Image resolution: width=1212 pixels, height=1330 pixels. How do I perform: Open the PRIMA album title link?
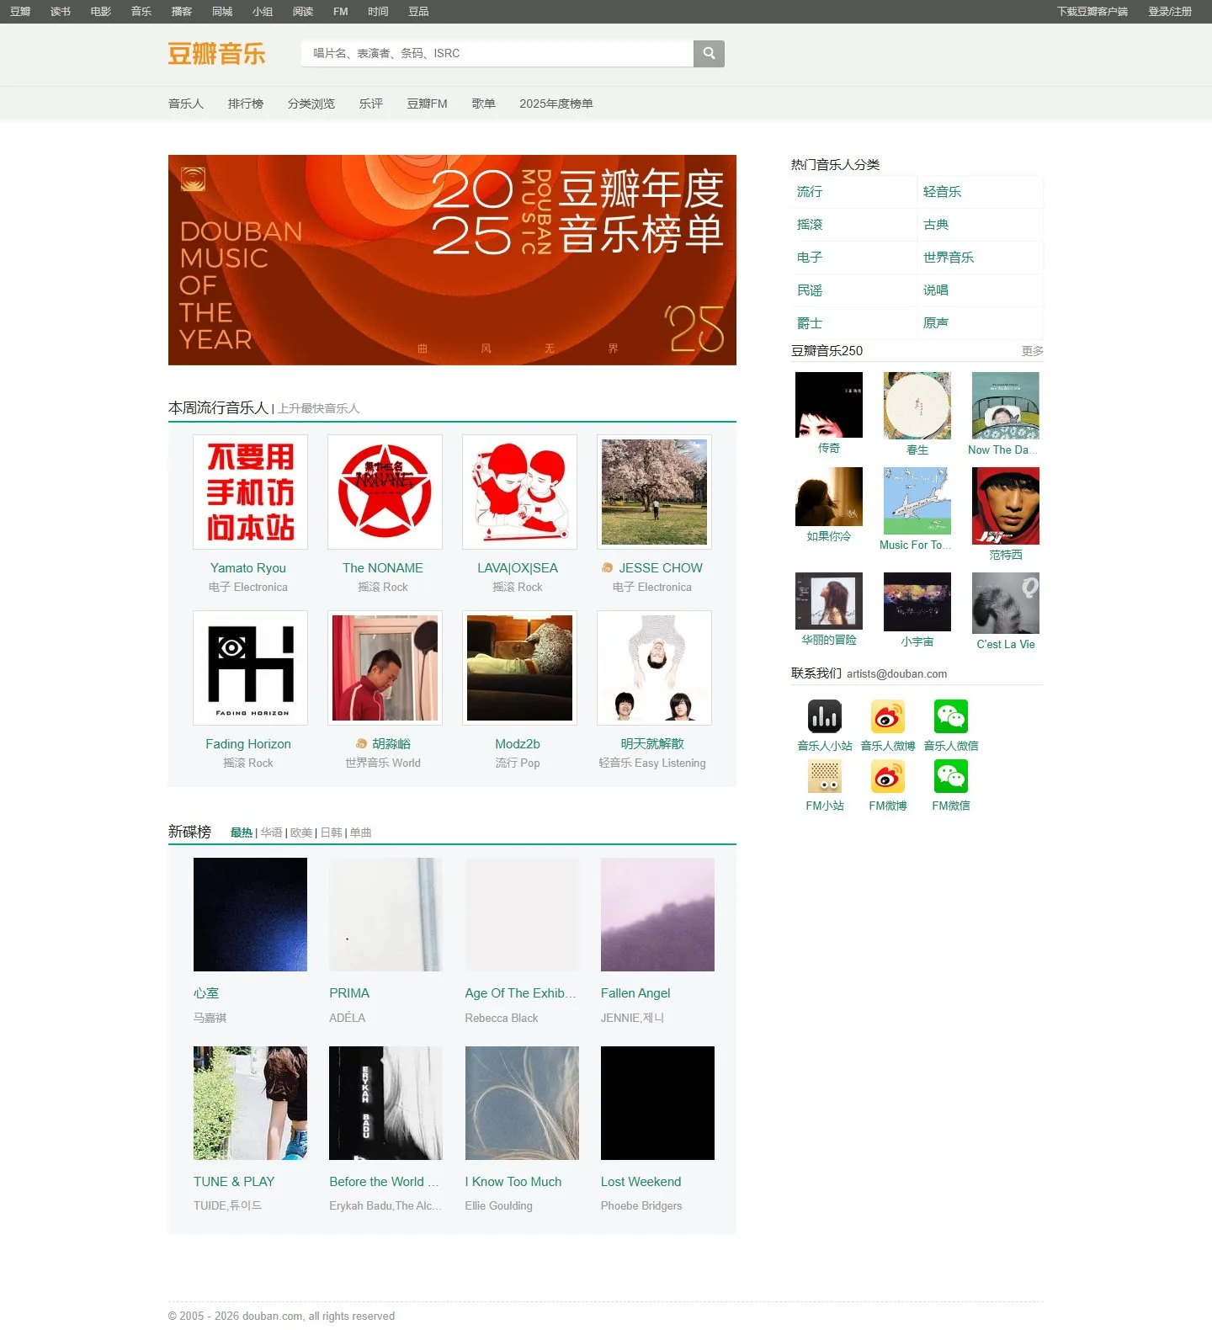pos(349,993)
